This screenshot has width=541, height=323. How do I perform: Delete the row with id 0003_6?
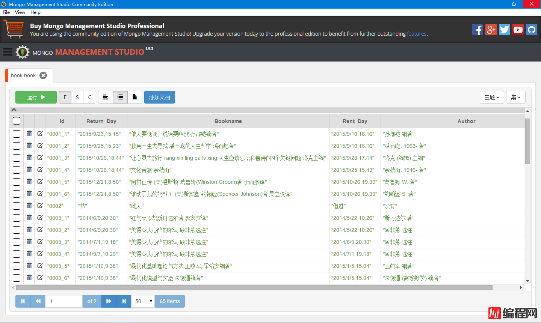(29, 278)
